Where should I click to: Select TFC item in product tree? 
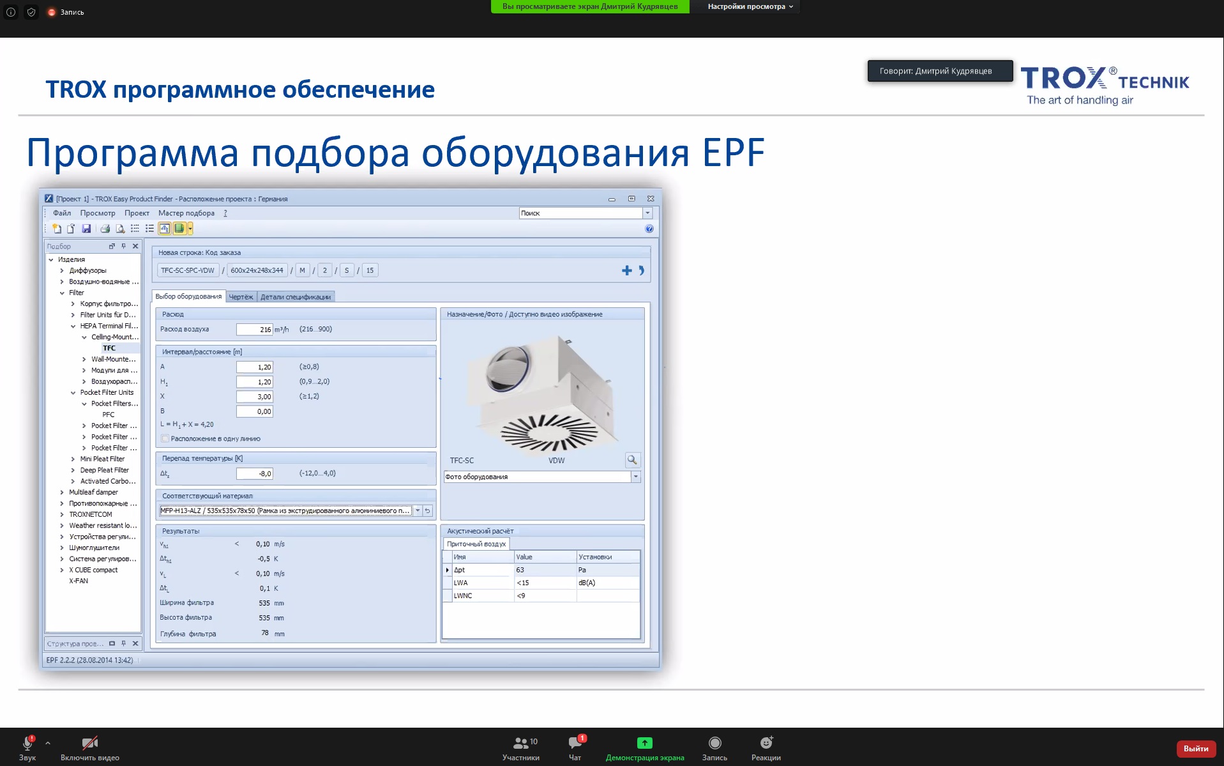(x=110, y=348)
